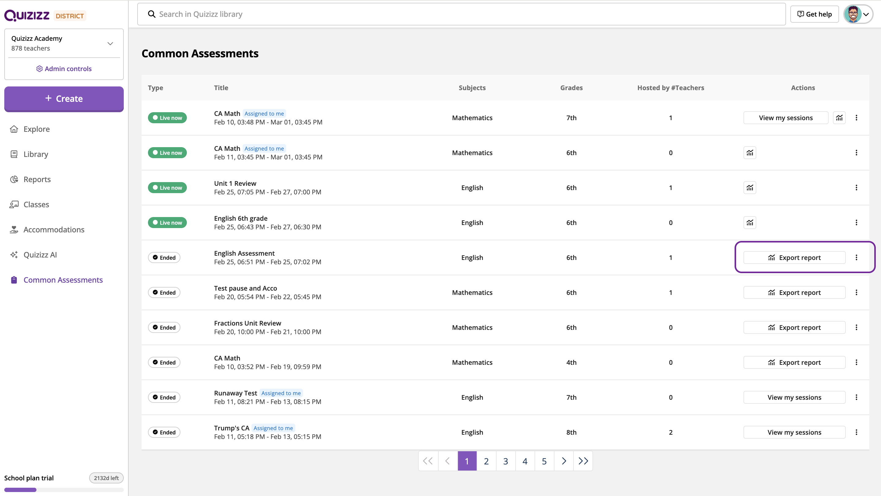
Task: View my sessions for Runaway Test
Action: click(794, 397)
